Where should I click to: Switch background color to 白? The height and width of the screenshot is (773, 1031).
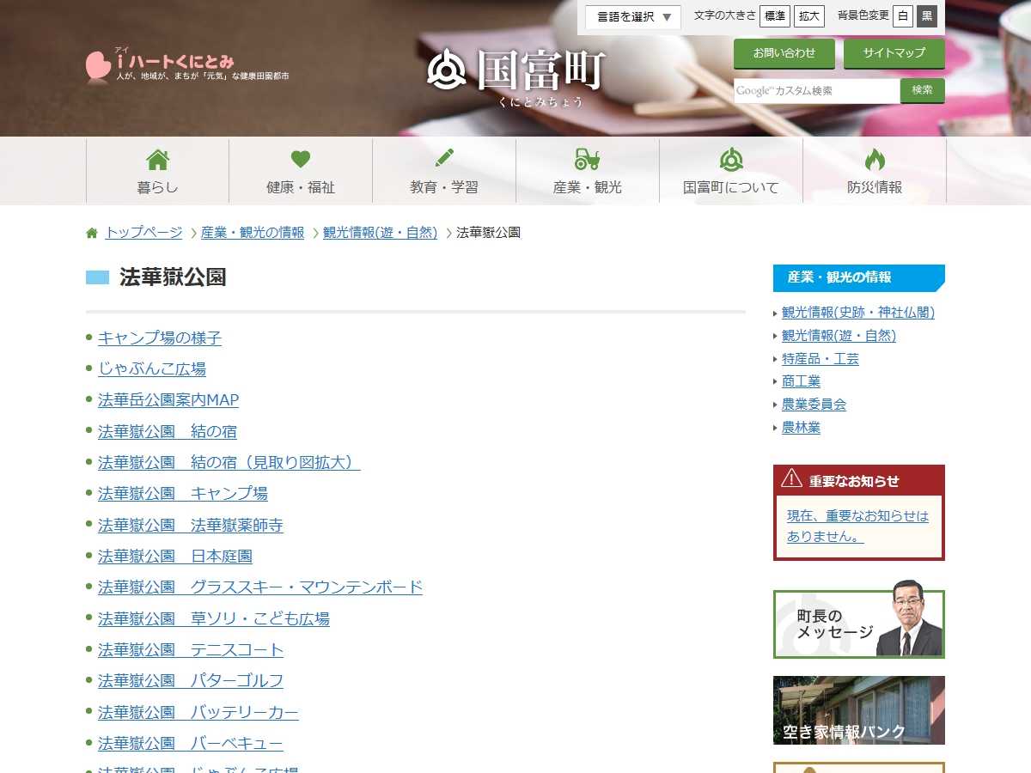903,15
